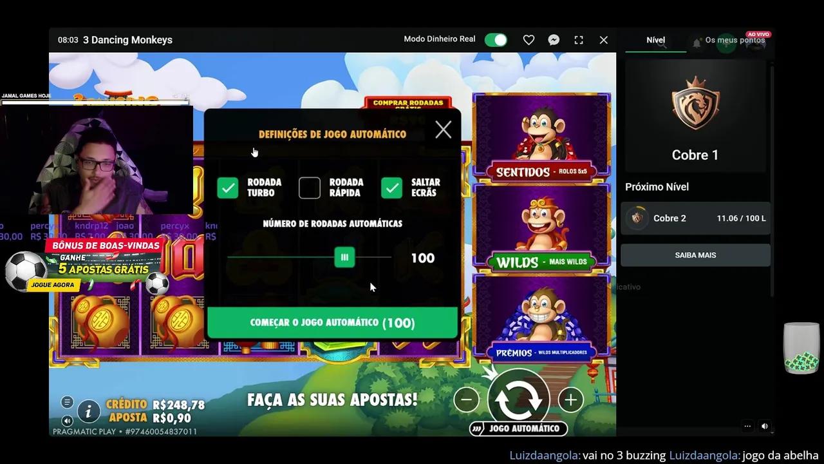Open the Os meus pontos tab
The width and height of the screenshot is (824, 464).
[735, 40]
